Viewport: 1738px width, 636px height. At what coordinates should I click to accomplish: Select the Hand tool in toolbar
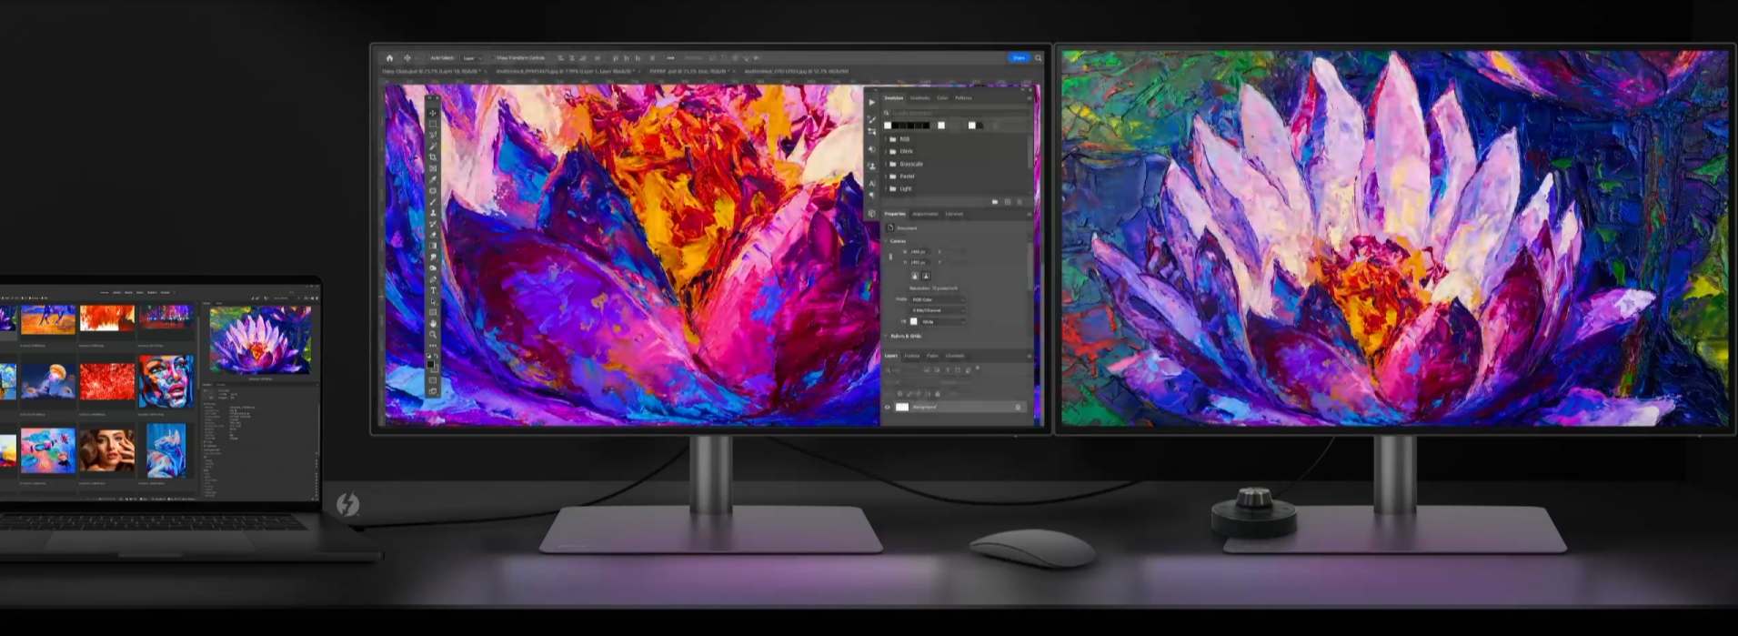(x=433, y=323)
